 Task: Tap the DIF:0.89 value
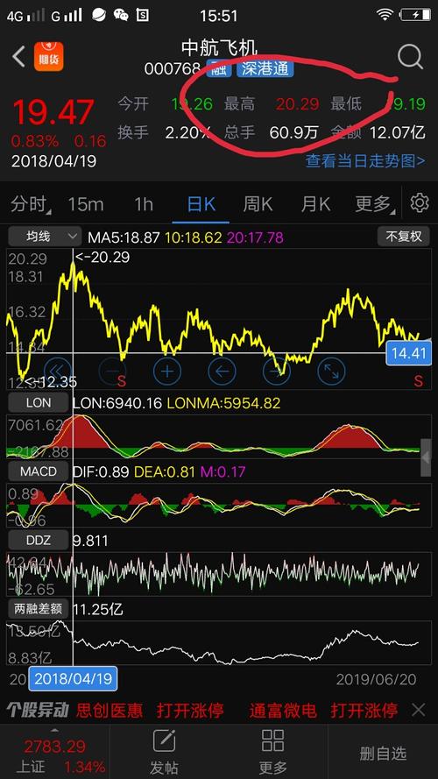click(101, 471)
